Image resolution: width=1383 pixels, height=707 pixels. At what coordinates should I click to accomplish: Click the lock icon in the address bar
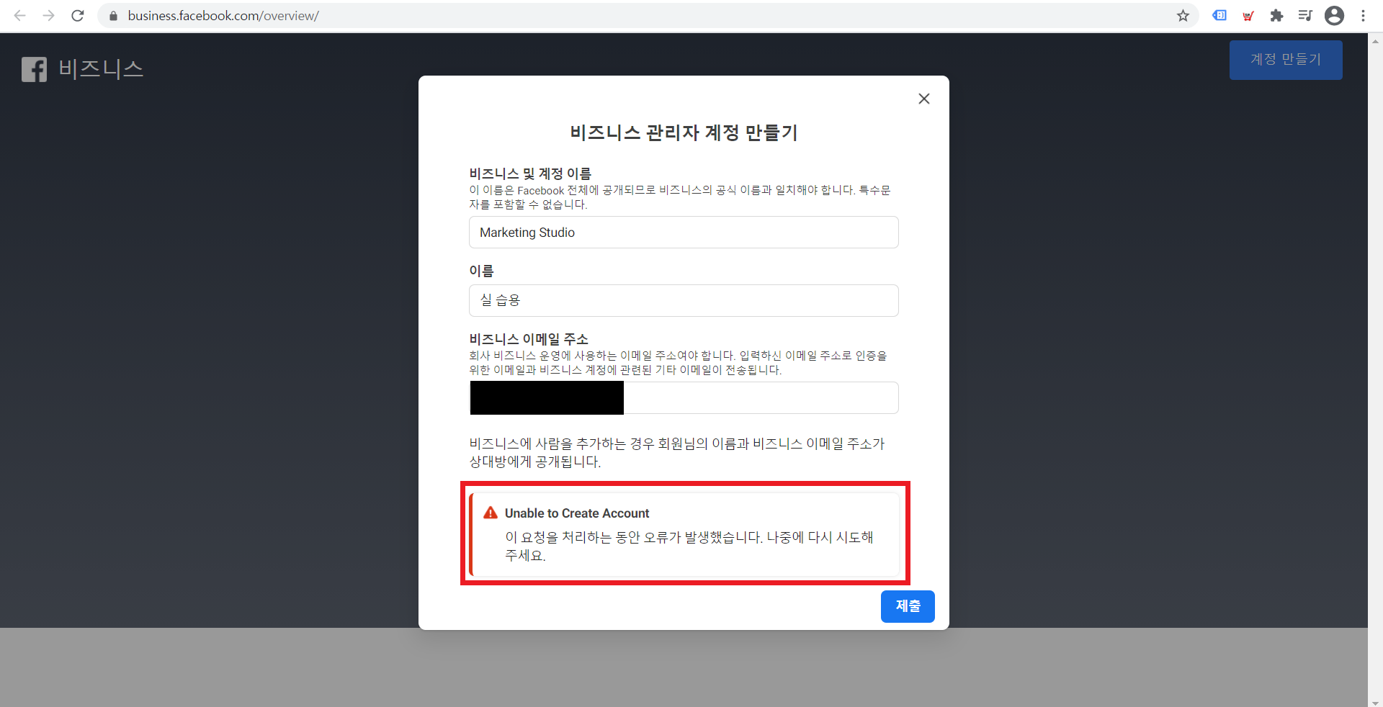pos(113,15)
